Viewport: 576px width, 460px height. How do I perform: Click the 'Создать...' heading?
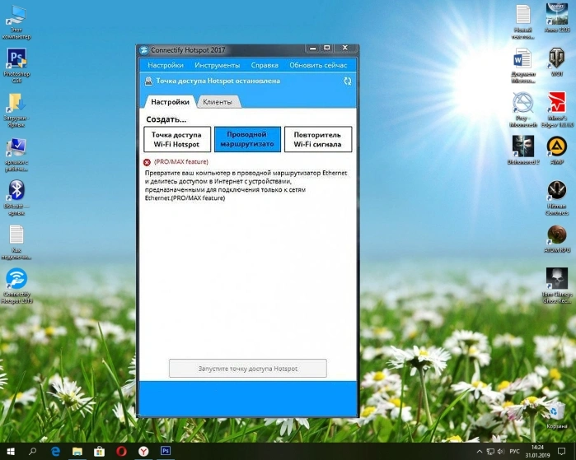pyautogui.click(x=166, y=119)
